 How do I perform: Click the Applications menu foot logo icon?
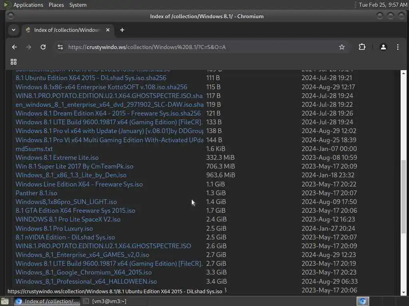coord(8,5)
